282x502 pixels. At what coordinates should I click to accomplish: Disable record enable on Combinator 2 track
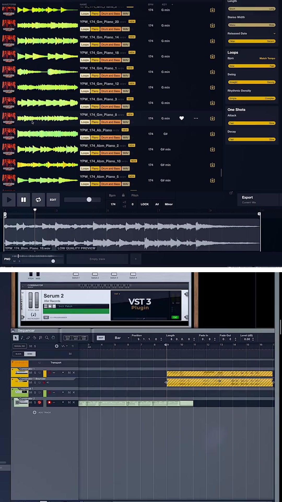click(49, 402)
